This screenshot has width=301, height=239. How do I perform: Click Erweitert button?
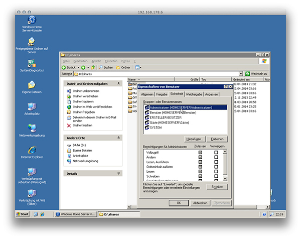pyautogui.click(x=217, y=187)
